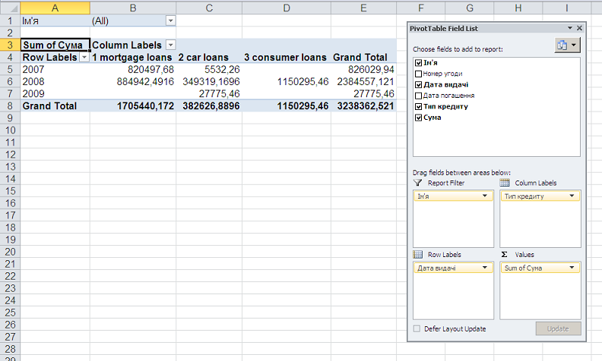
Task: Check the Номер угоди field
Action: coord(418,74)
